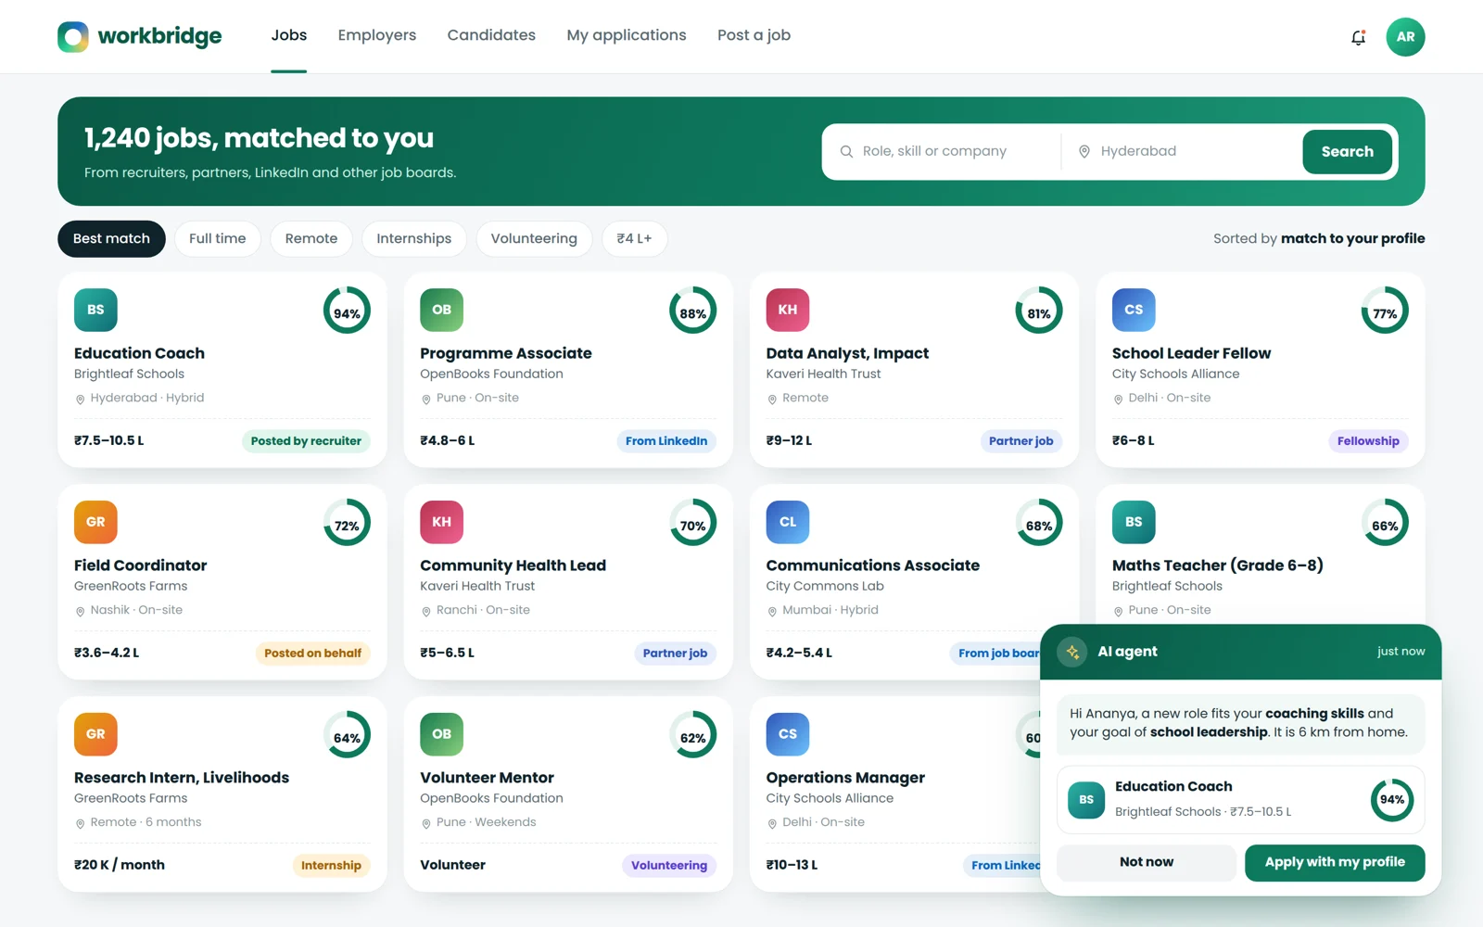Click the search magnifier icon
Image resolution: width=1483 pixels, height=927 pixels.
pos(846,151)
